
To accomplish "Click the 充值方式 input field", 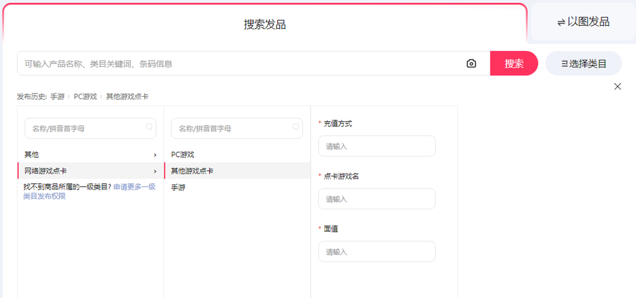I will point(376,146).
